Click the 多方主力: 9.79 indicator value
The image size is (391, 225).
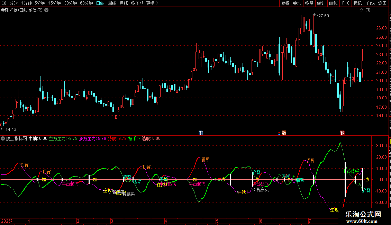tap(92, 138)
